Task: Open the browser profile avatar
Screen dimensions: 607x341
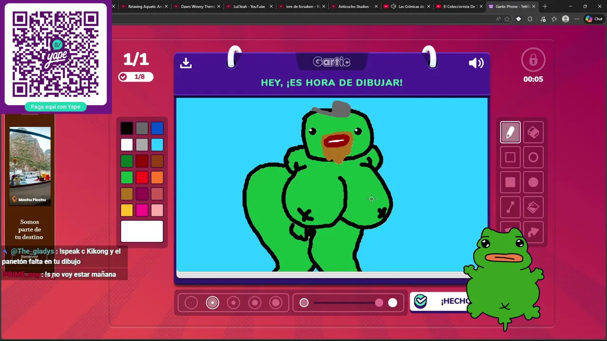Action: pyautogui.click(x=565, y=19)
